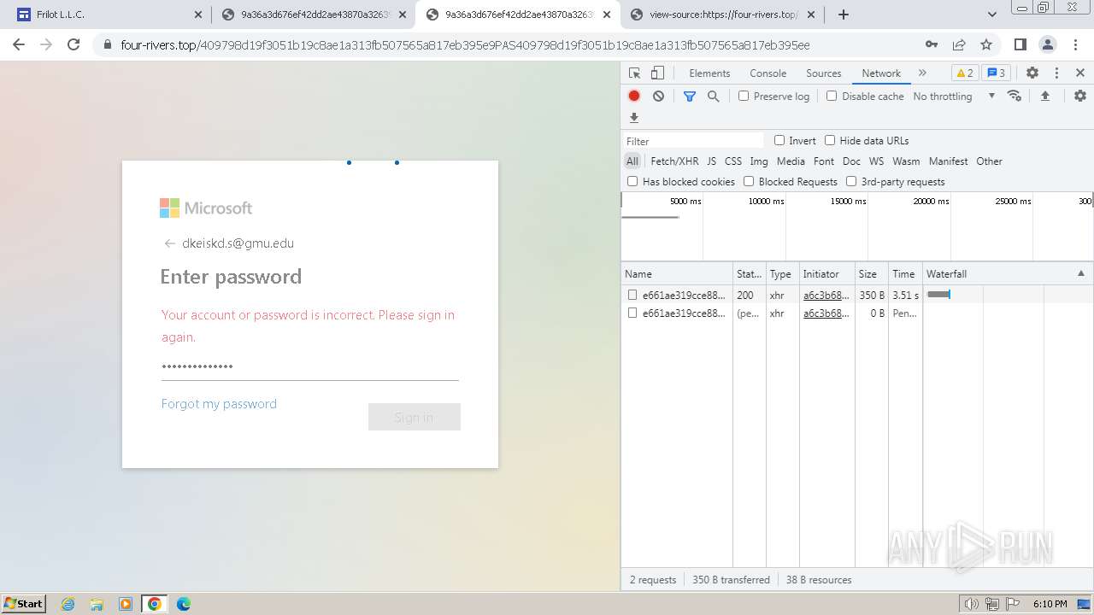Check Has blocked cookies
This screenshot has width=1094, height=615.
point(632,181)
